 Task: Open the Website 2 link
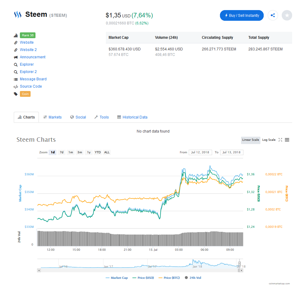[x=28, y=49]
